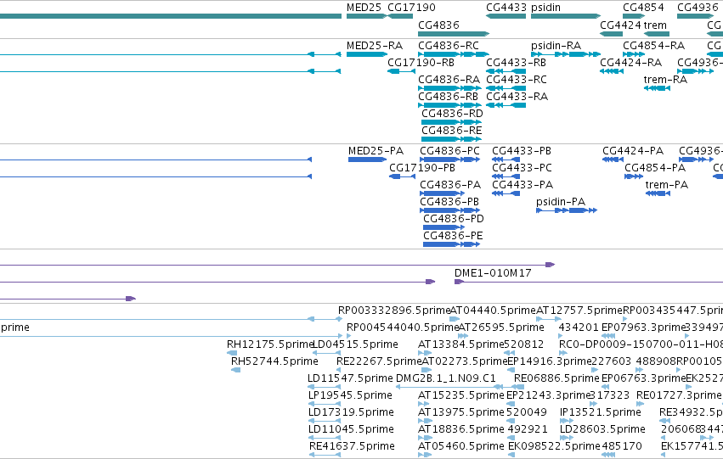This screenshot has height=459, width=723.
Task: Click the CG4836-RB transcript label
Action: (449, 97)
